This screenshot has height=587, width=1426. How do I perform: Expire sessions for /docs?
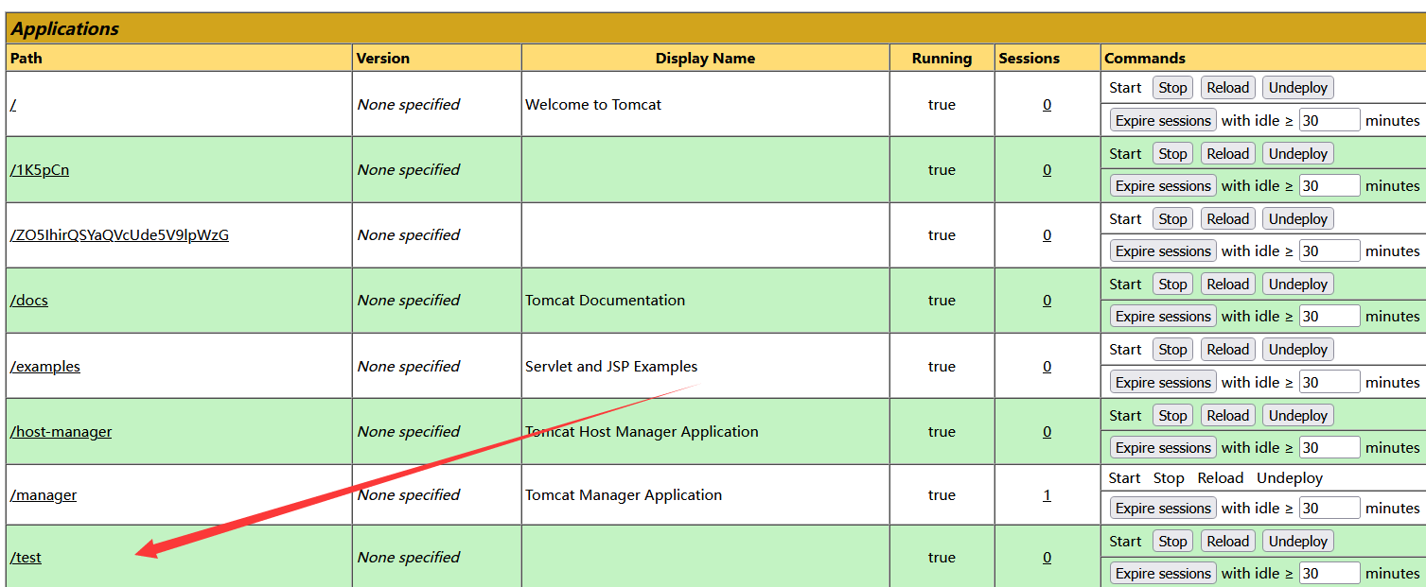(x=1163, y=317)
